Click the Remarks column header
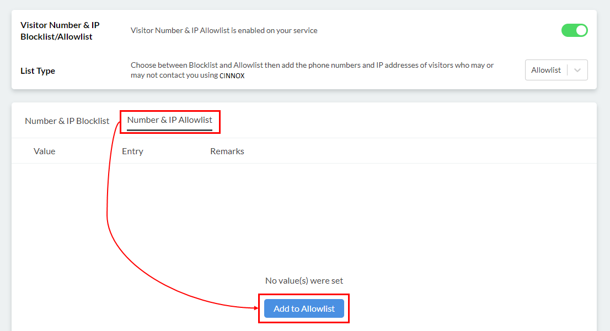Viewport: 610px width, 331px height. [x=227, y=151]
